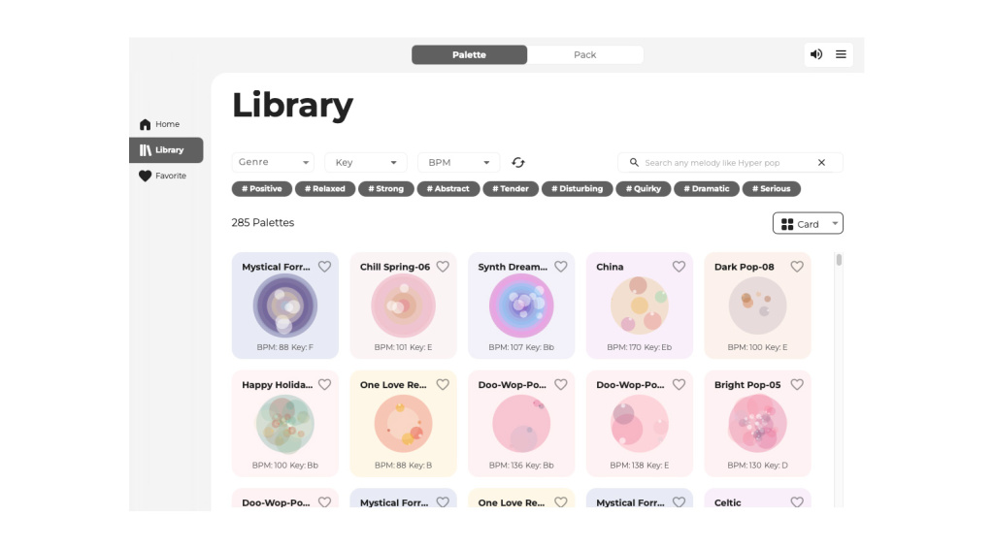Open the hamburger menu icon
Image resolution: width=994 pixels, height=548 pixels.
(841, 54)
